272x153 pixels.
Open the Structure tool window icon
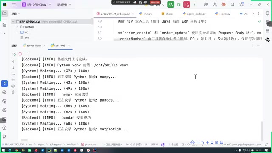[4, 25]
